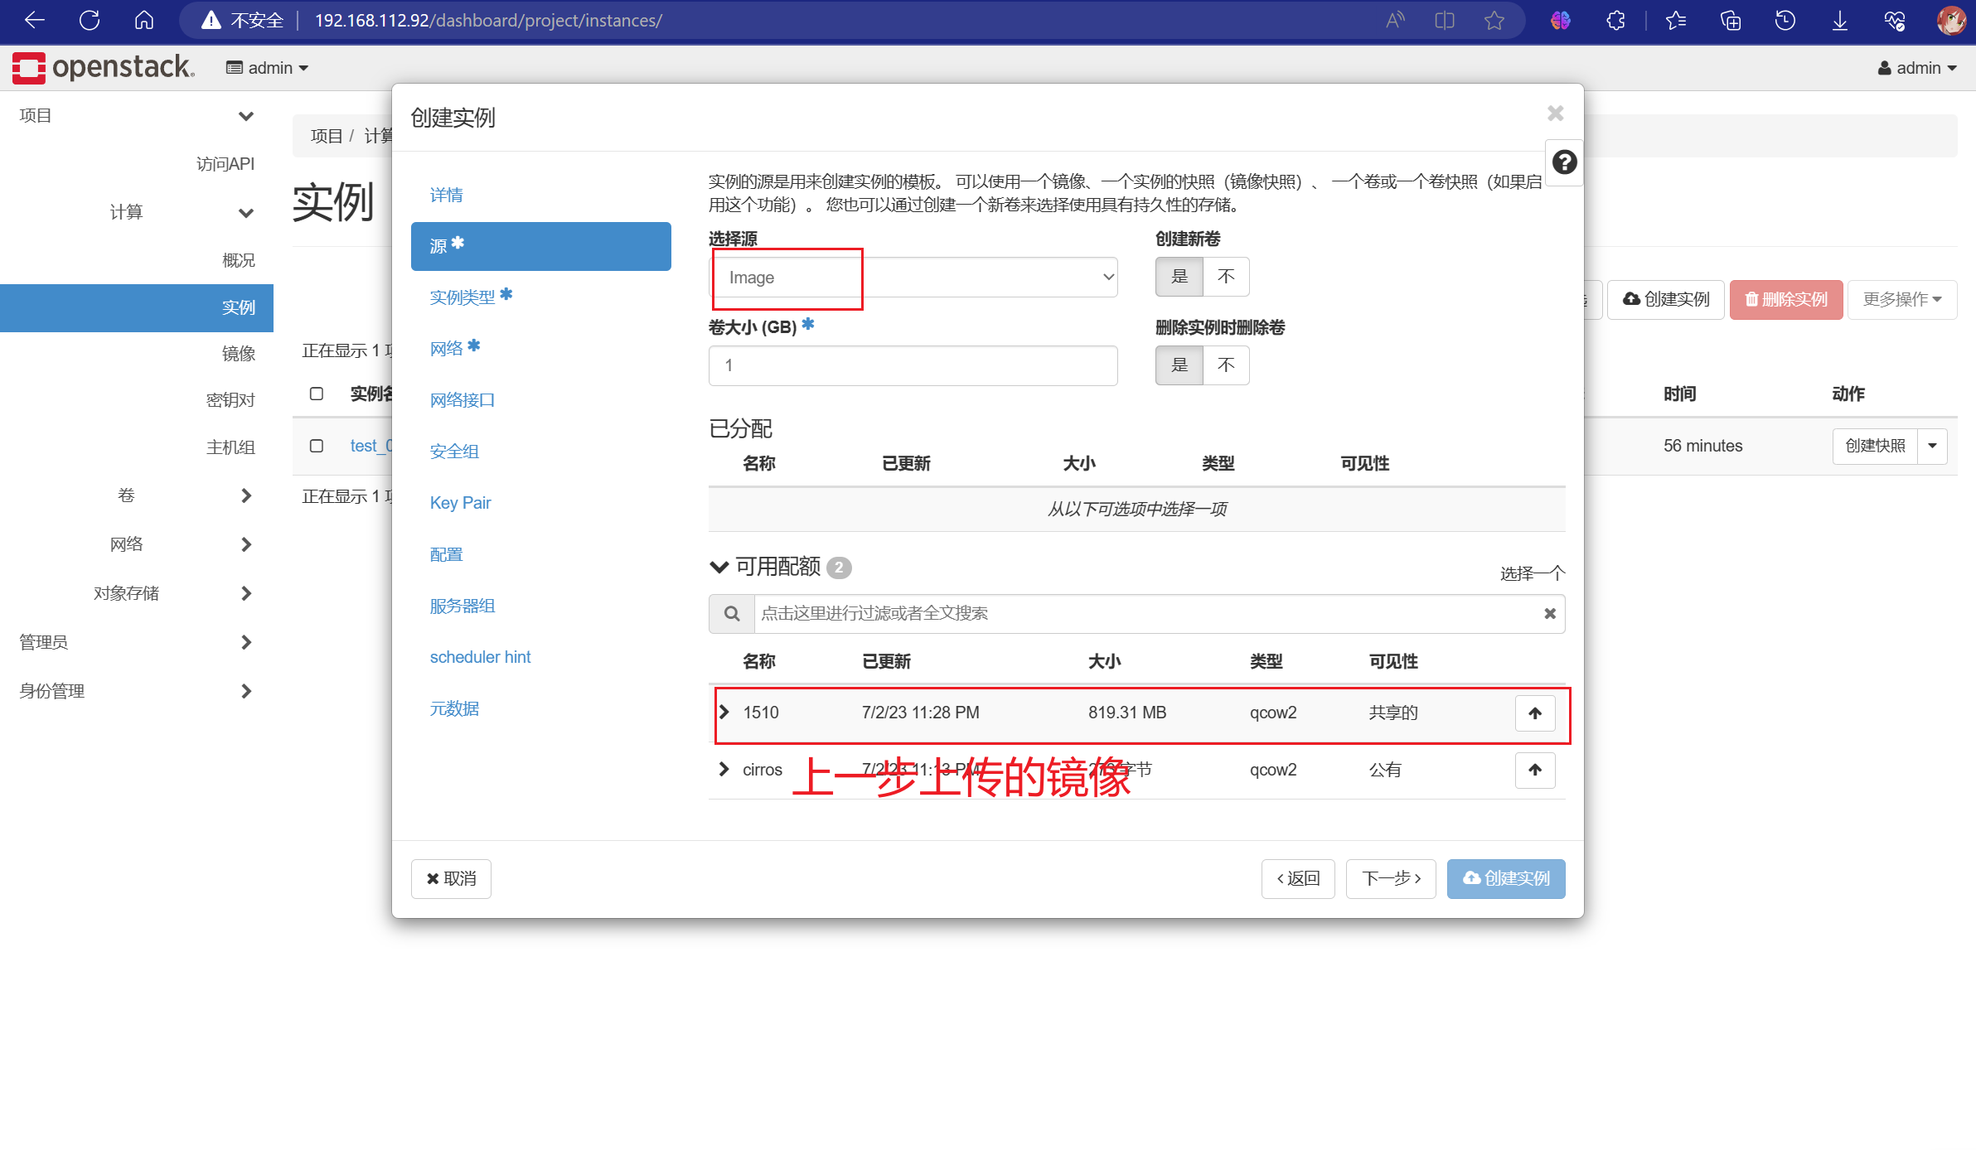1976x1150 pixels.
Task: Check the test_ instance row checkbox
Action: (316, 446)
